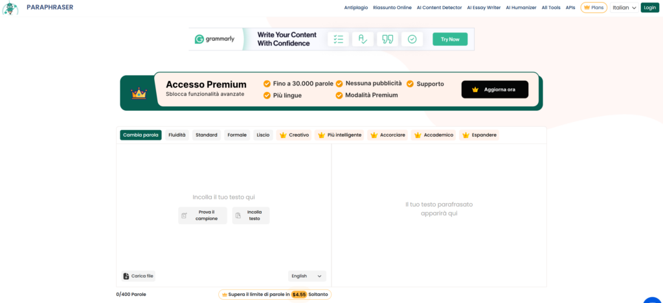Open the All Tools menu link
This screenshot has height=303, width=663.
(x=551, y=8)
